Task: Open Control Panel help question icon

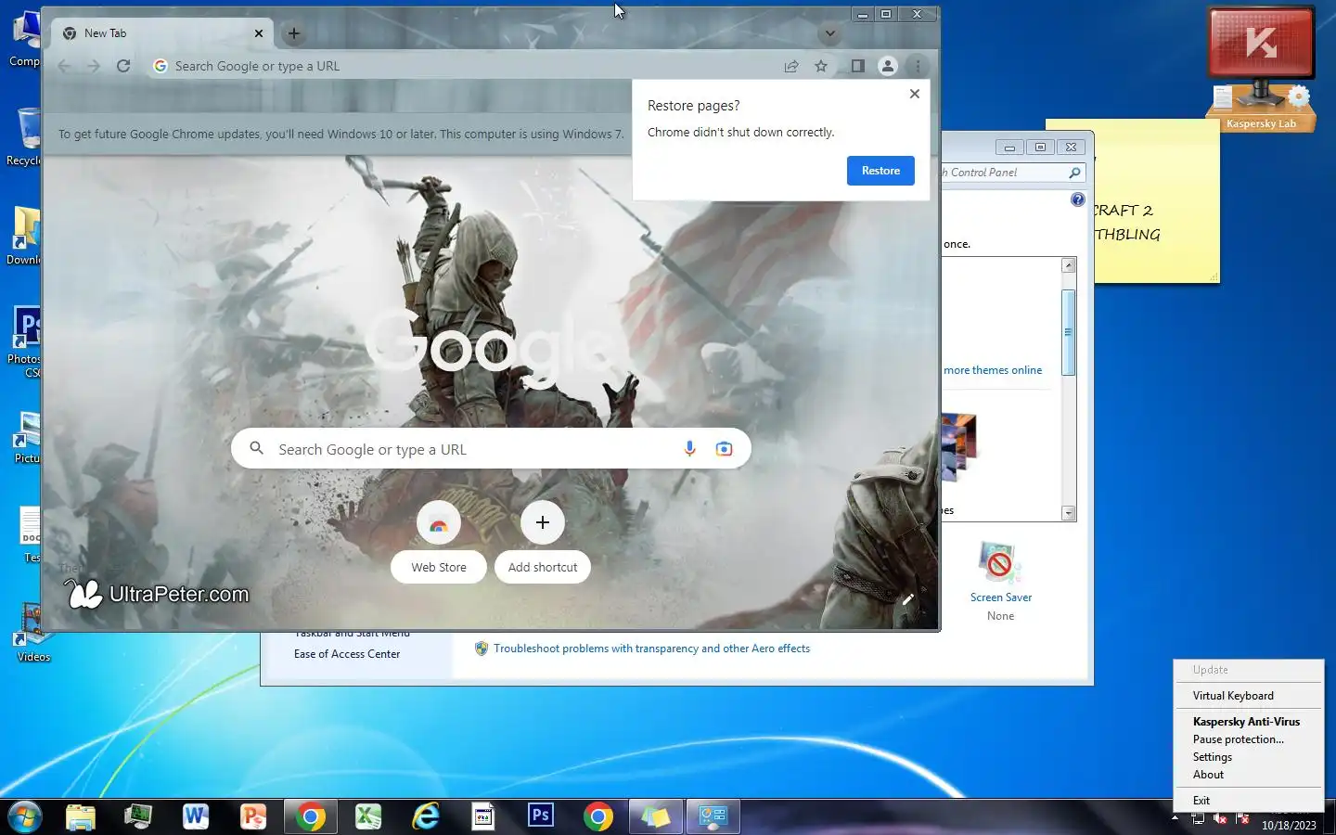Action: pos(1077,199)
